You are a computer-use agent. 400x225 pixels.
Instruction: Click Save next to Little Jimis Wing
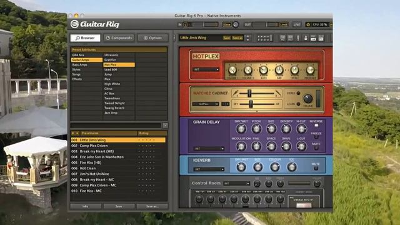click(226, 38)
